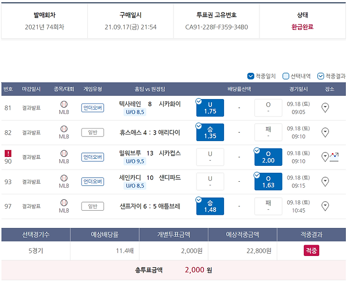Click the location pin icon for game 81

(x=325, y=108)
